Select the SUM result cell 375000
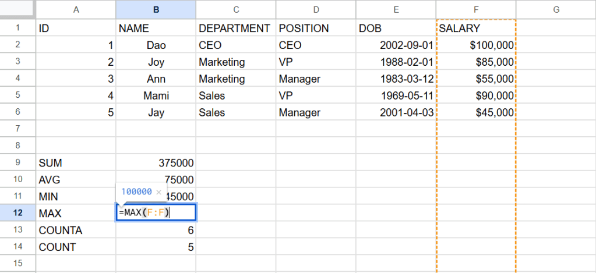Screen dimensions: 596x273 pyautogui.click(x=156, y=163)
